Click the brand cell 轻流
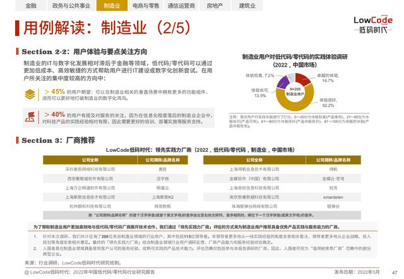404x279 pixels. click(x=333, y=188)
